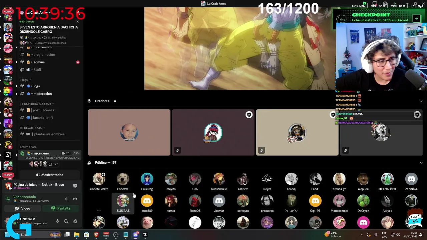The width and height of the screenshot is (427, 240).
Task: Open Clark96 audience member profile
Action: point(243,182)
